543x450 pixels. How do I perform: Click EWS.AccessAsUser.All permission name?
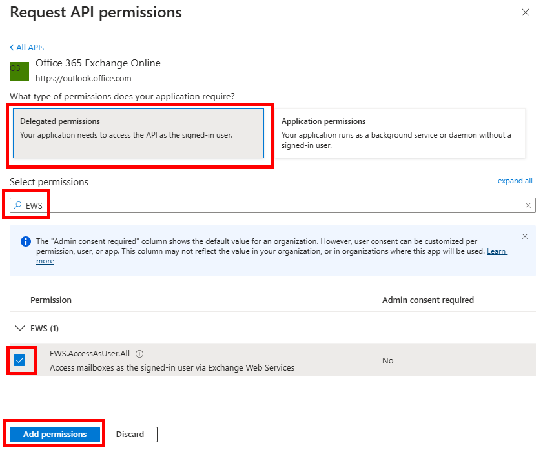coord(90,353)
